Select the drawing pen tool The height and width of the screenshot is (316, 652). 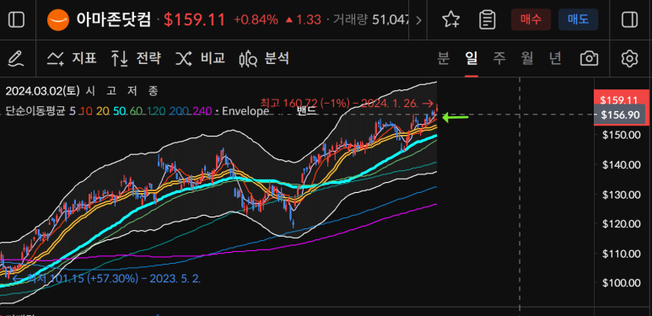(x=16, y=58)
